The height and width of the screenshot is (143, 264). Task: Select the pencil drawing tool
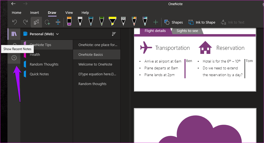pos(123,21)
